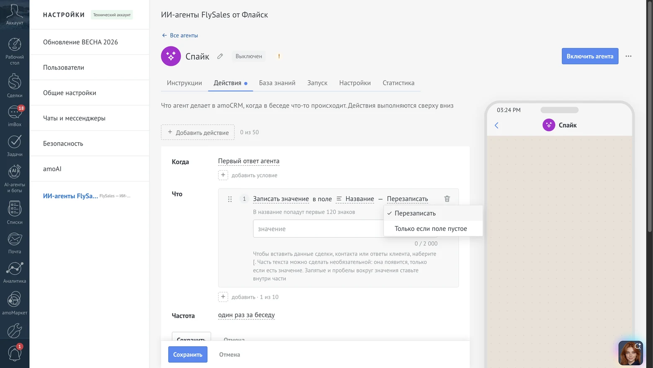The image size is (653, 368).
Task: Open assistant avatar chat widget
Action: tap(630, 353)
